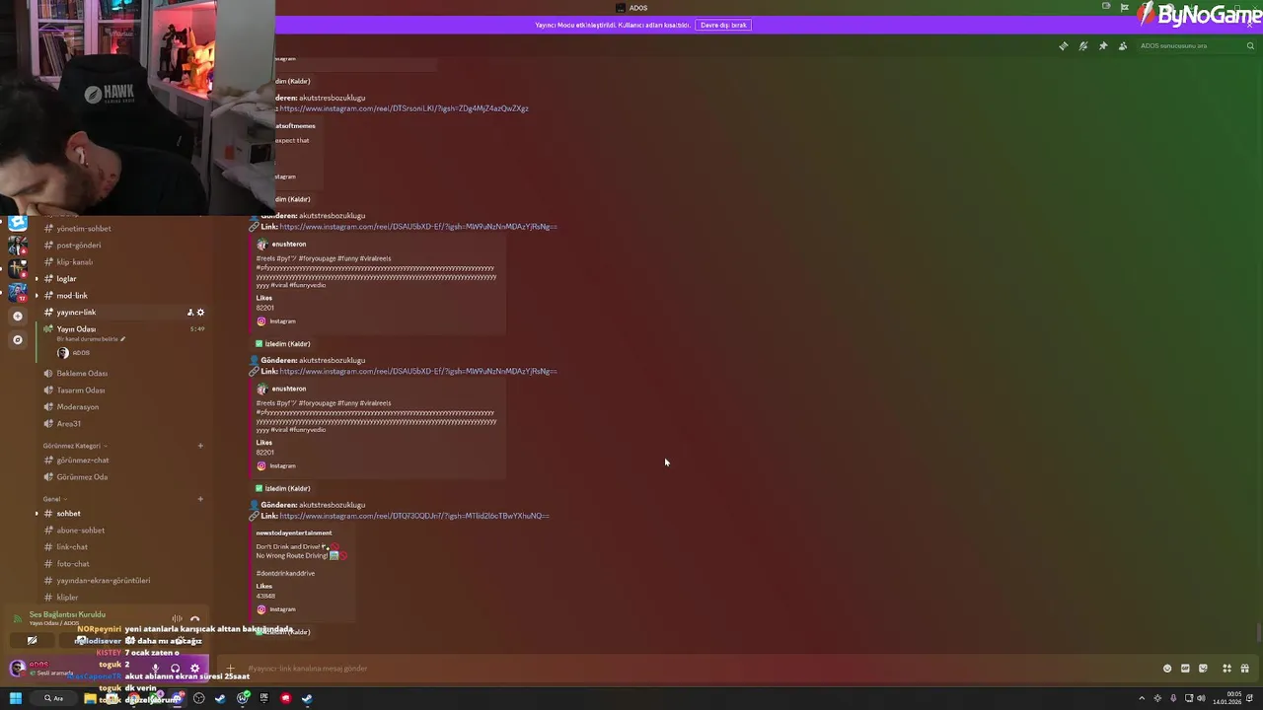
Task: Create invite icon on yayıncı-link channel
Action: pyautogui.click(x=189, y=313)
